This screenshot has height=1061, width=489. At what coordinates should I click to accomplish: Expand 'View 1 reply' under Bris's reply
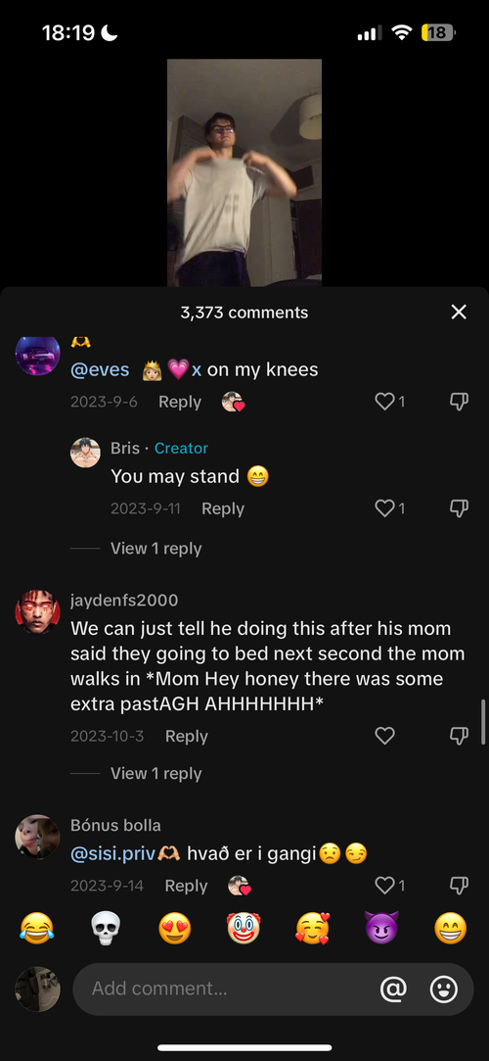click(x=156, y=548)
